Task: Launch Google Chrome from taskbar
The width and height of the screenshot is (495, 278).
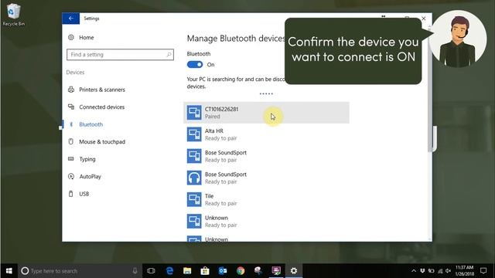Action: pyautogui.click(x=241, y=271)
